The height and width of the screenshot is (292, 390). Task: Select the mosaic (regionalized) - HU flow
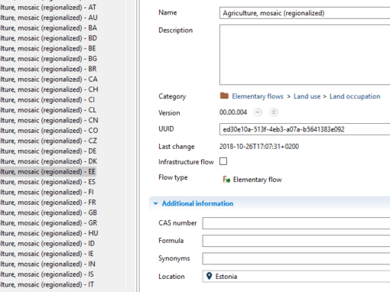tap(49, 233)
